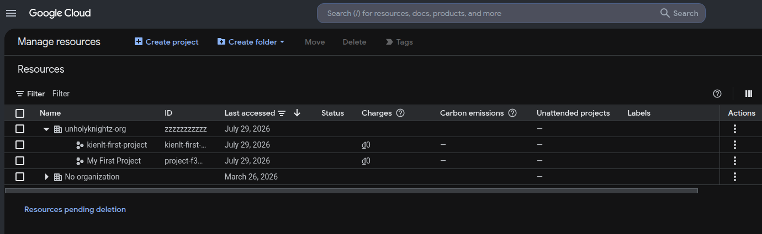
Task: Click the No organization building icon
Action: 58,177
